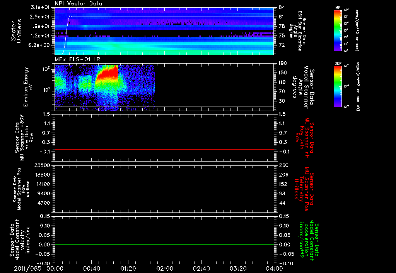Click the white "Model Scanner Pos Raw" axis label

coord(21,189)
